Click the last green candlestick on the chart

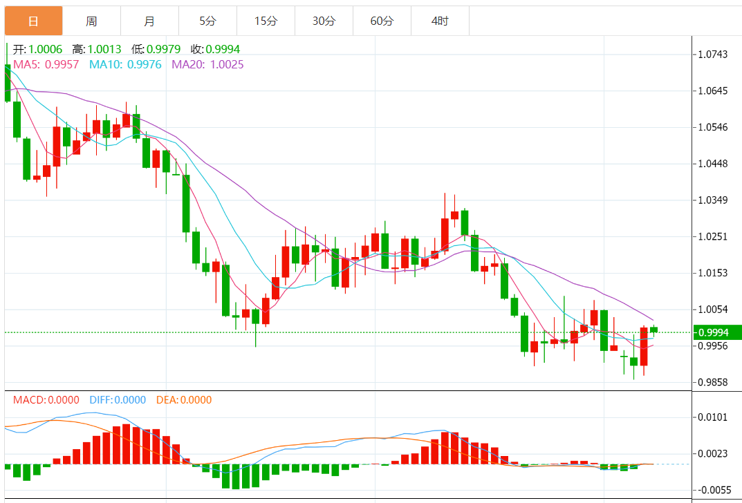(654, 330)
